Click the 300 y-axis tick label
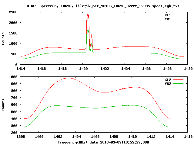194x145 pixels. click(14, 126)
